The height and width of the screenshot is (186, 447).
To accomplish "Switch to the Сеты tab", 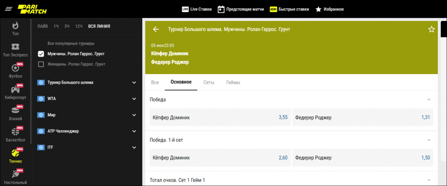I will click(x=209, y=82).
